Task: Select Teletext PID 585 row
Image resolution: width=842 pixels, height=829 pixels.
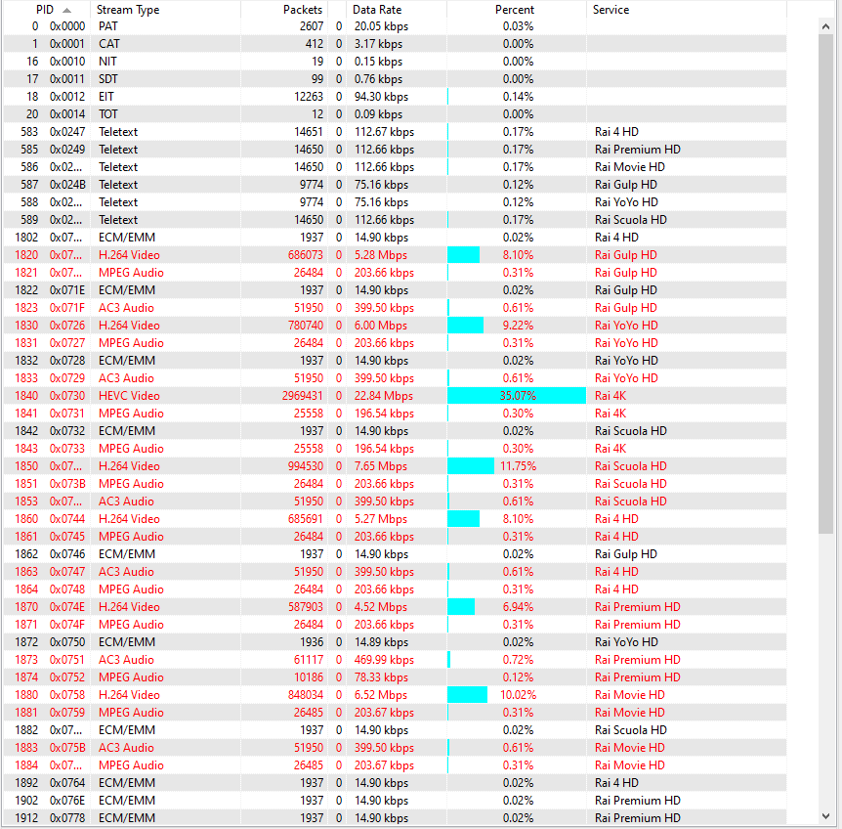Action: (x=395, y=150)
